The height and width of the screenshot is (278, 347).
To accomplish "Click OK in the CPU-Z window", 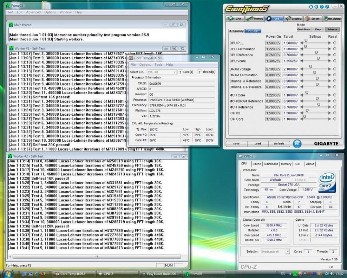I will click(331, 267).
